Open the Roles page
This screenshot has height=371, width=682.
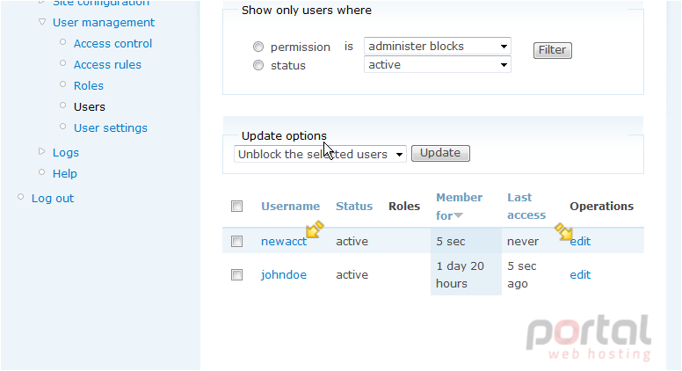[89, 85]
